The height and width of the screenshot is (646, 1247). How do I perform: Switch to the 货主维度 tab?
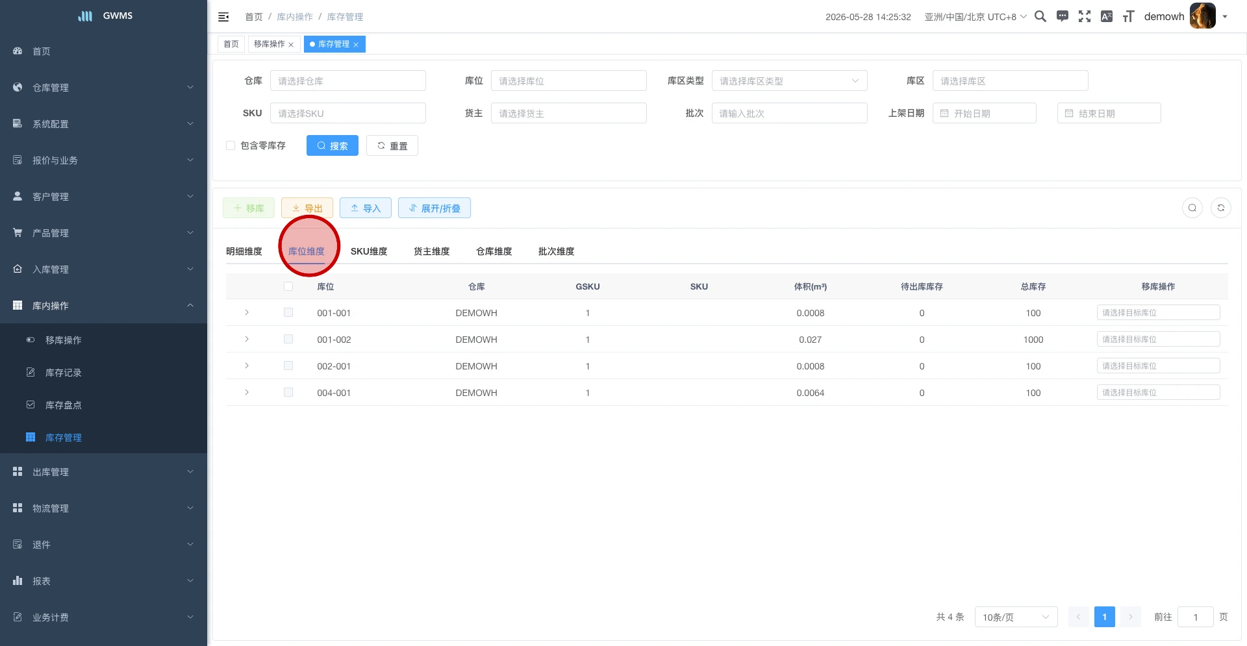click(432, 251)
